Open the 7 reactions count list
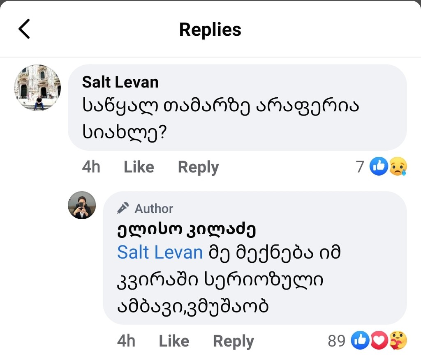Image resolution: width=421 pixels, height=356 pixels. [x=360, y=167]
